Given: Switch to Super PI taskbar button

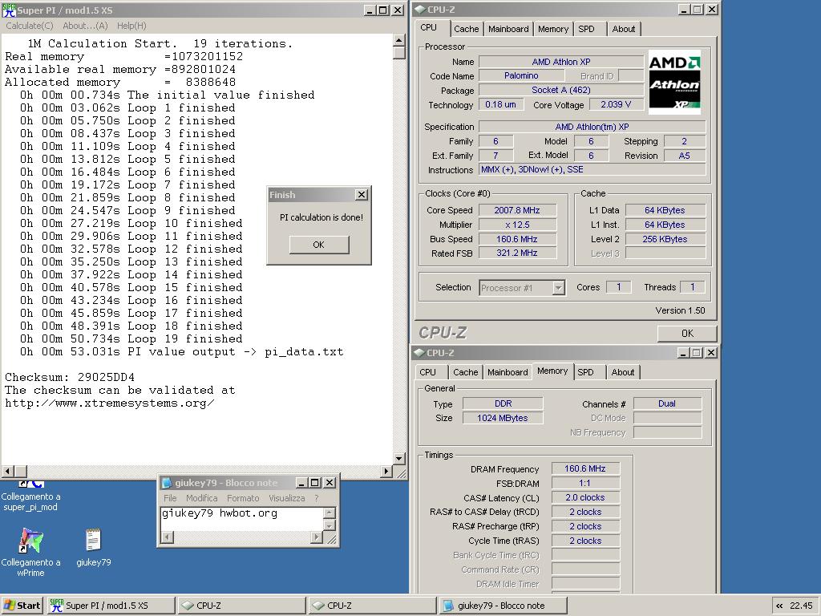Looking at the screenshot, I should click(111, 606).
